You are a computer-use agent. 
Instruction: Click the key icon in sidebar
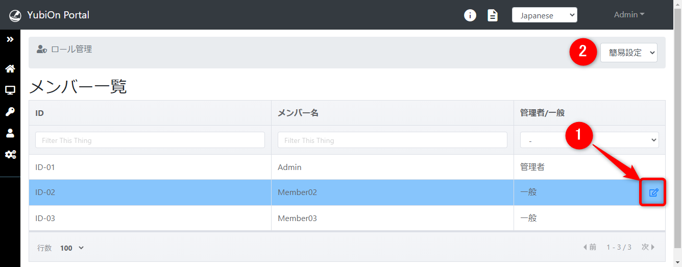[x=10, y=112]
